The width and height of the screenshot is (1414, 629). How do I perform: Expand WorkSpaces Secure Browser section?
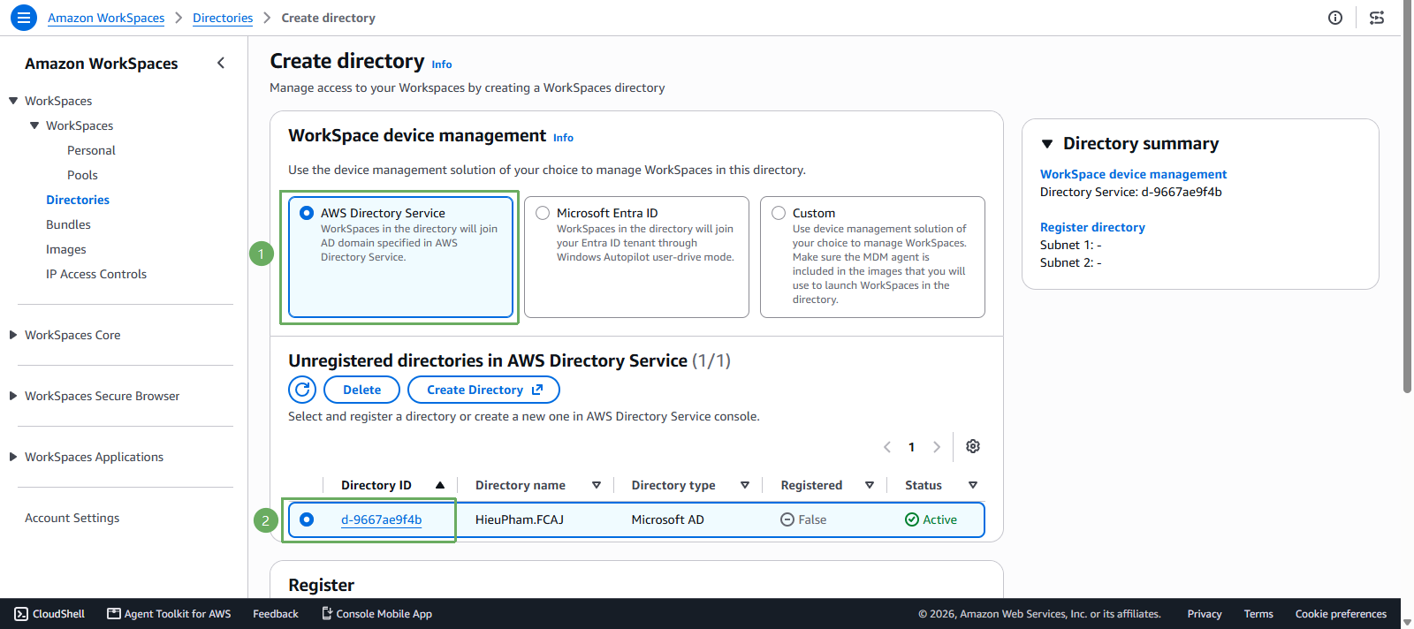[13, 396]
